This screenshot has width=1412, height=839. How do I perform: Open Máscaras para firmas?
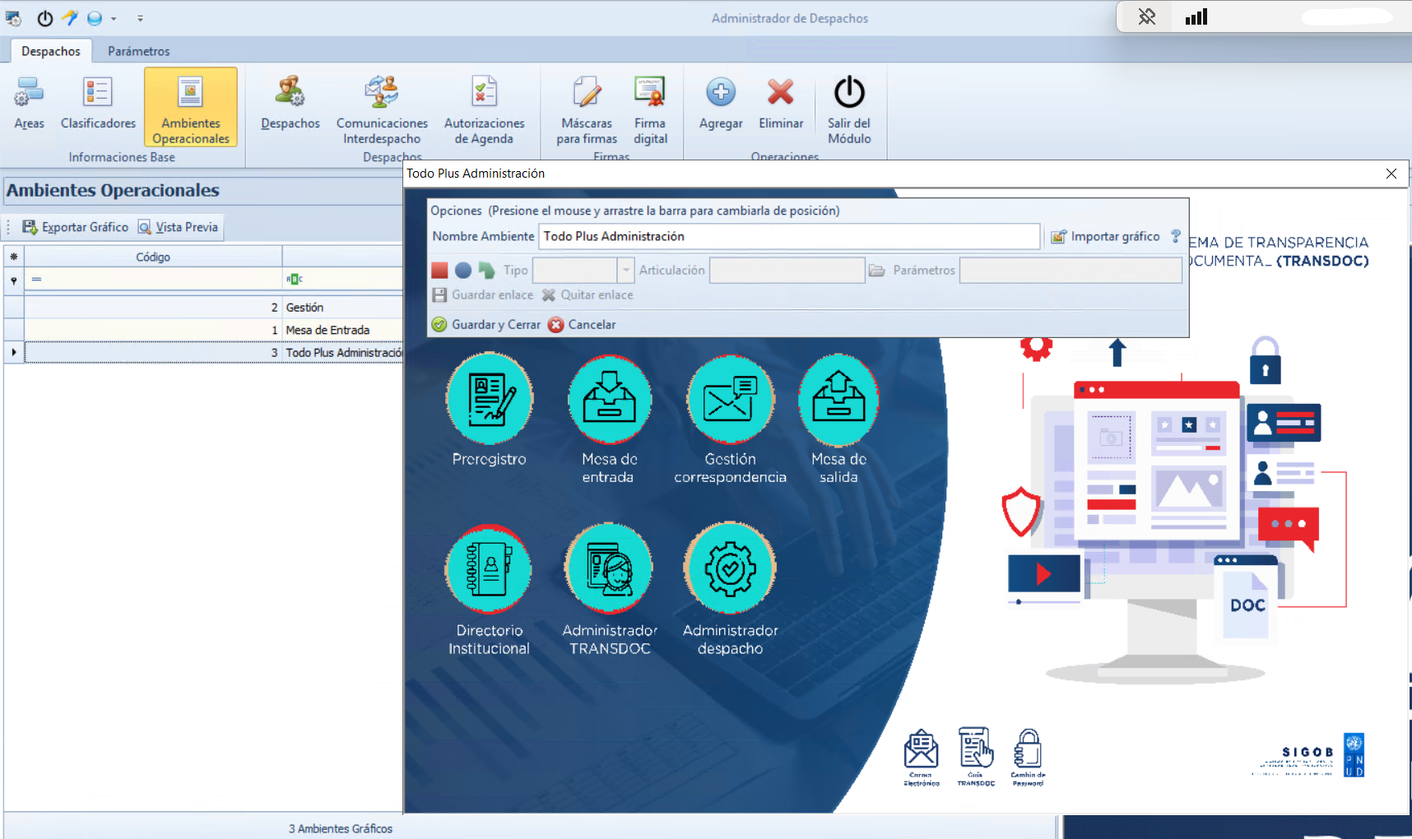coord(586,107)
